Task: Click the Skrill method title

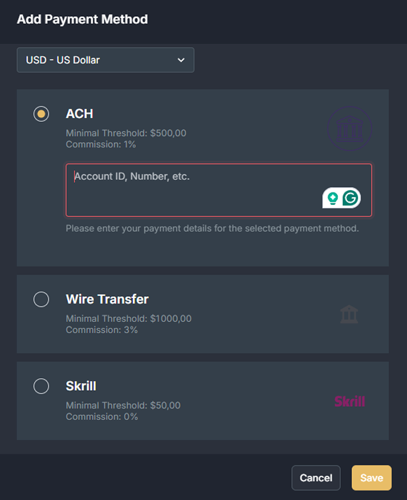Action: 81,386
